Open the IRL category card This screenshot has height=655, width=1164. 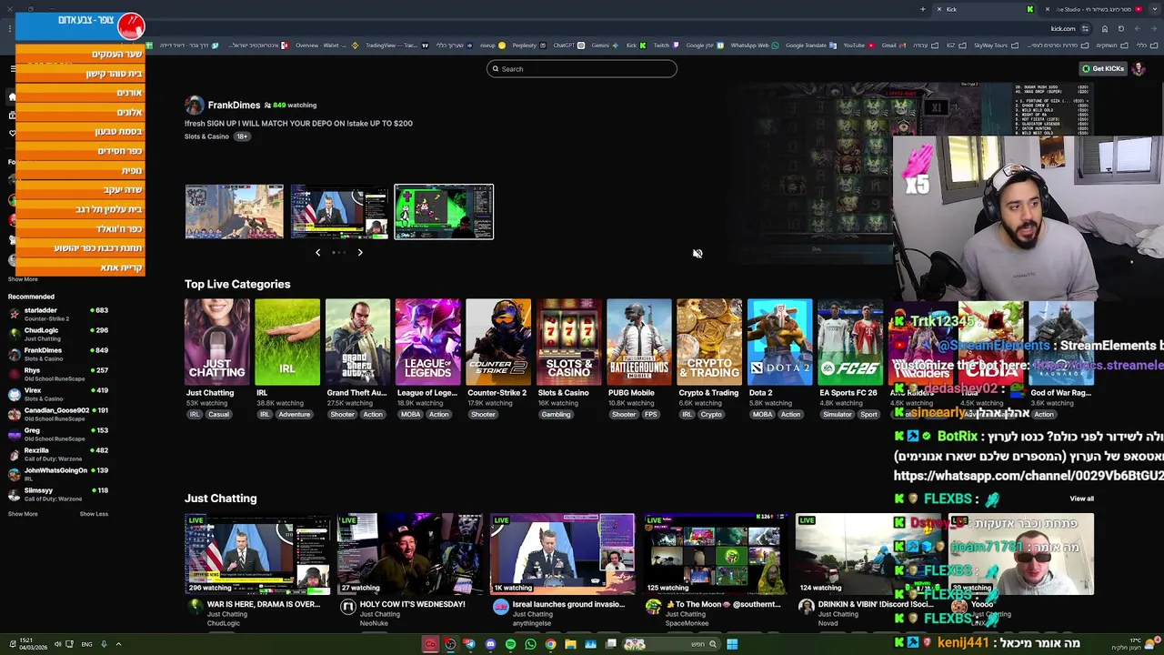287,342
